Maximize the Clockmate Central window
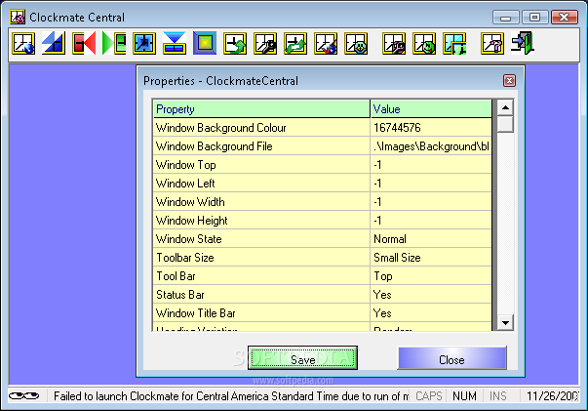 tap(534, 18)
